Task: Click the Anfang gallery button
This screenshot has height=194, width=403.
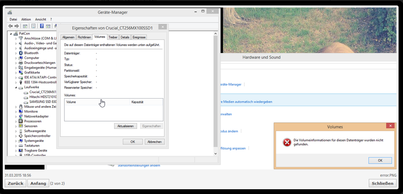Action: [x=38, y=183]
